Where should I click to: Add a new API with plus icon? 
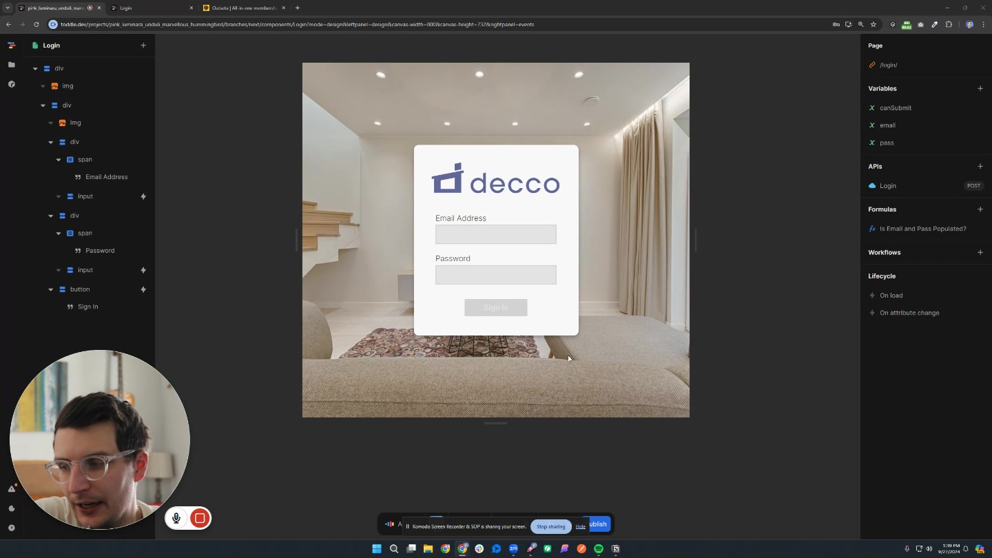(x=980, y=167)
